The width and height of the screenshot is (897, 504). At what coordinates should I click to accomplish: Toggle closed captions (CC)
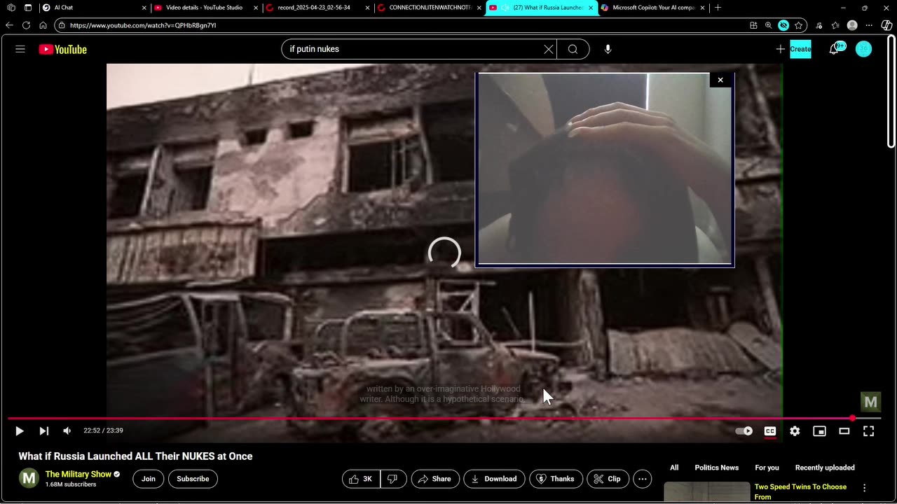click(770, 431)
